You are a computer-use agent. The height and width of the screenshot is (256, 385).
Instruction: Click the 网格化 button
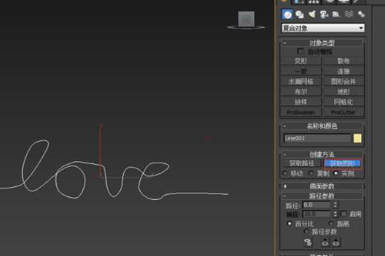point(343,102)
